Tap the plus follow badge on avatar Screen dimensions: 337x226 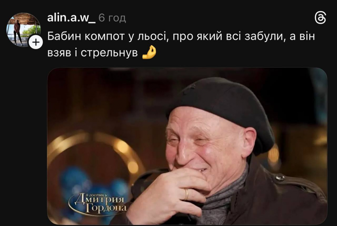click(36, 42)
